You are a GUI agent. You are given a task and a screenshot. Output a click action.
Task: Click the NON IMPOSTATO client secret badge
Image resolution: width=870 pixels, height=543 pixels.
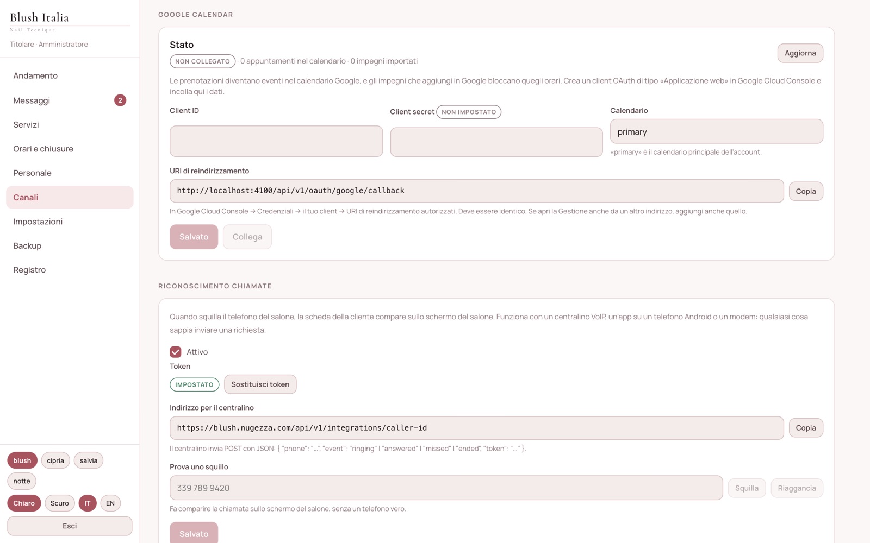pyautogui.click(x=469, y=112)
